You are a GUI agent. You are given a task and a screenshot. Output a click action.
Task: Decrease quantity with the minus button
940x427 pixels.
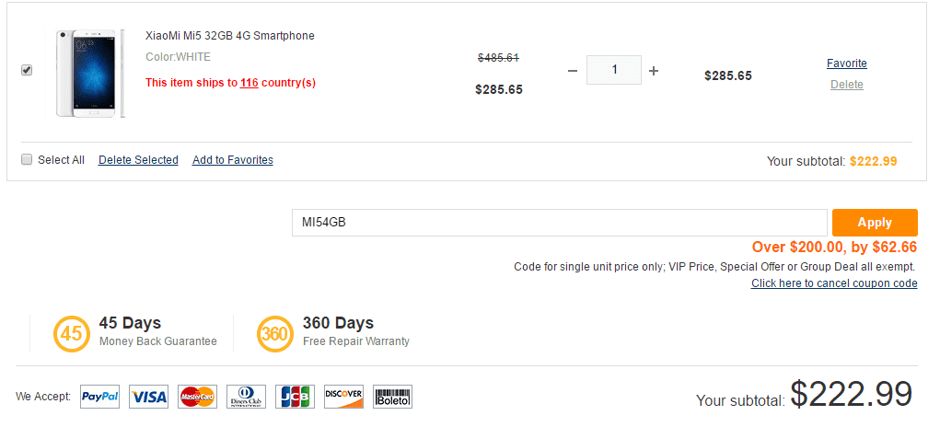click(x=572, y=71)
